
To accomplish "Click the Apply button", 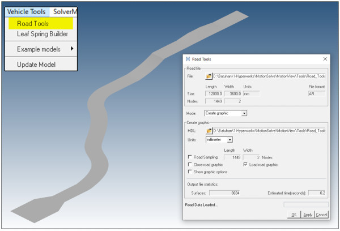I will (x=308, y=215).
